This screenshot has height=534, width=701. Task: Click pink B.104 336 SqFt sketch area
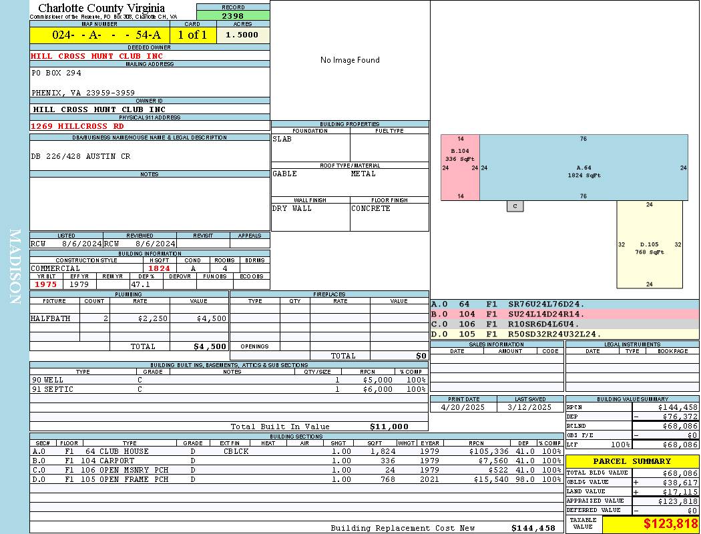pyautogui.click(x=460, y=167)
